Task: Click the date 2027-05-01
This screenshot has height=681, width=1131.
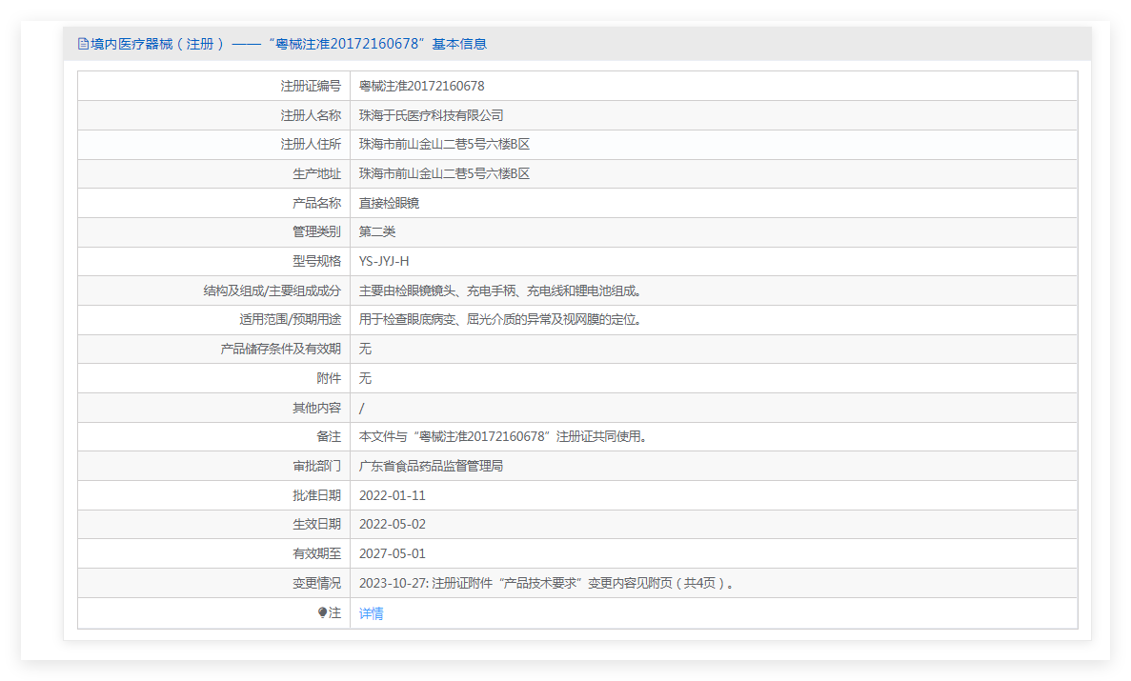Action: pyautogui.click(x=393, y=553)
